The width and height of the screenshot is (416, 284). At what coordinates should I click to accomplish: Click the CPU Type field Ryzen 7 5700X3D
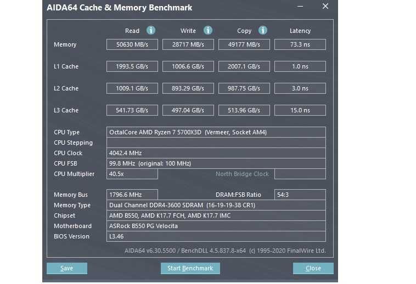[216, 132]
